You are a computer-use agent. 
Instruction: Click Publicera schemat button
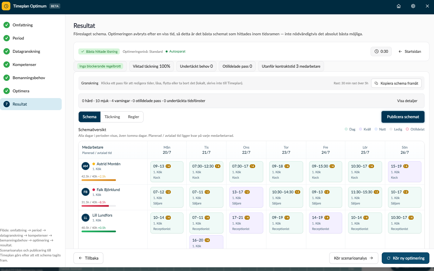pos(403,117)
